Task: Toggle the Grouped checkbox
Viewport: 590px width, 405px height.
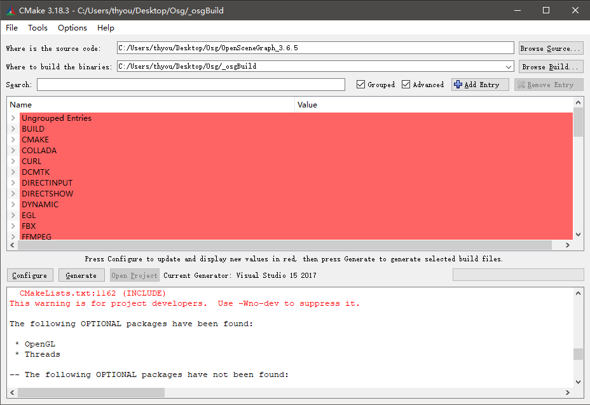Action: [x=361, y=85]
